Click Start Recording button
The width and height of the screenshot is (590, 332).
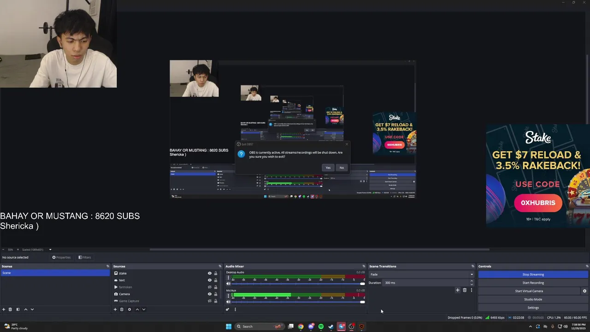[533, 283]
